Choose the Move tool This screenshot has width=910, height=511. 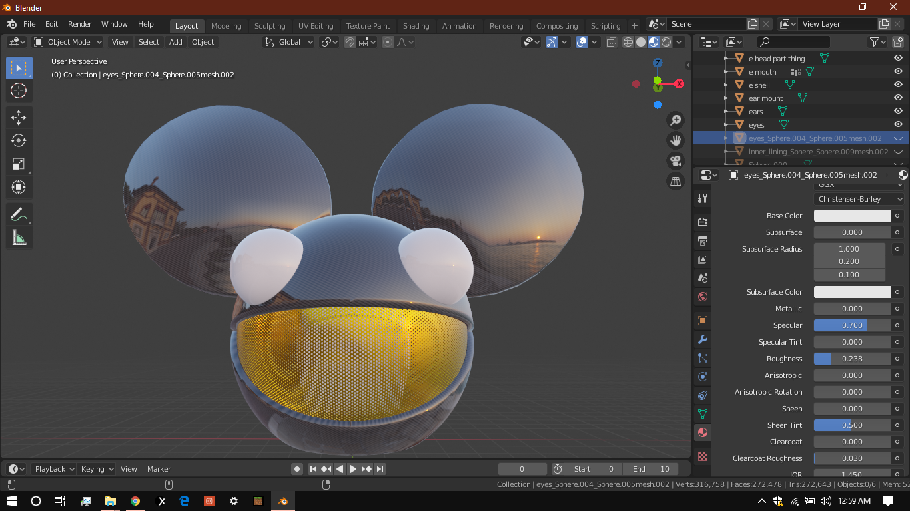tap(19, 118)
